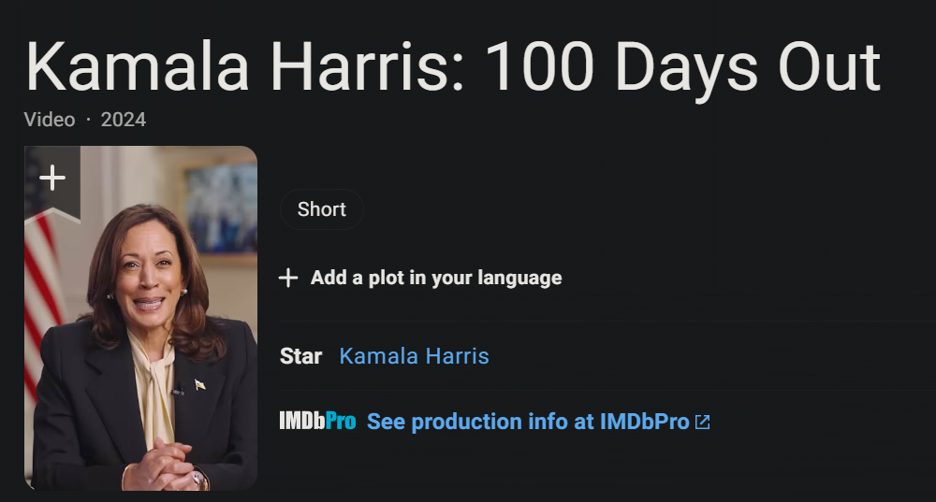Open Add a plot in your language
The width and height of the screenshot is (936, 502).
pos(436,278)
